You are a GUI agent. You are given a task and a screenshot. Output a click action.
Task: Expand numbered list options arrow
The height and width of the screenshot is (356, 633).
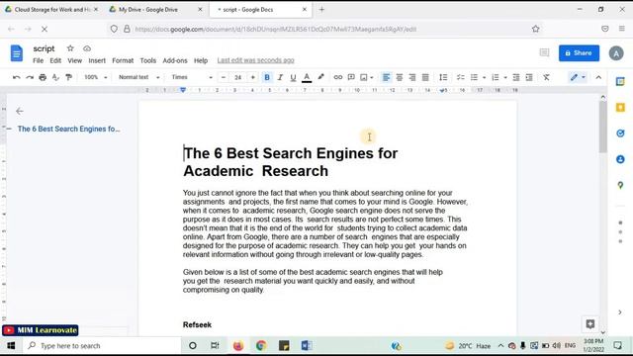505,77
